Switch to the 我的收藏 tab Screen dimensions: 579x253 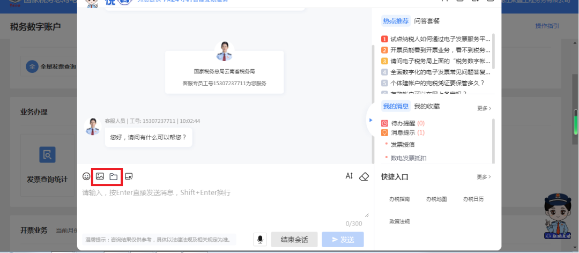click(427, 106)
